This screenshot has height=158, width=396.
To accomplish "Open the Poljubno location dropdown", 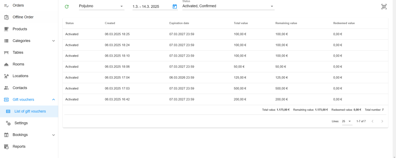I will 102,6.
